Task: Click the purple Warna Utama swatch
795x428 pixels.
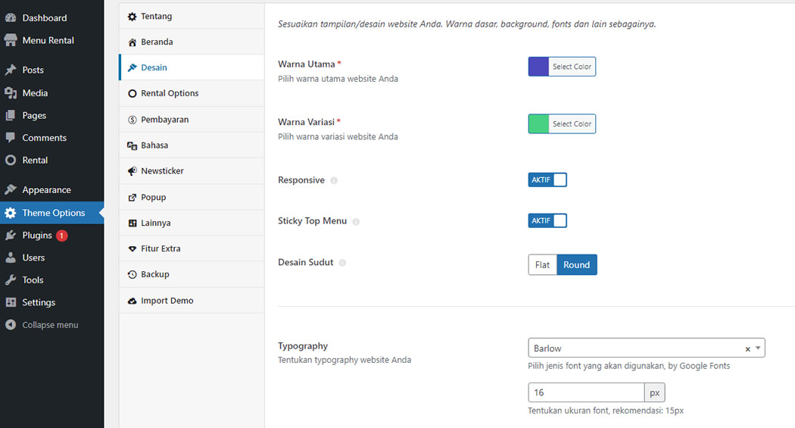Action: pos(538,67)
